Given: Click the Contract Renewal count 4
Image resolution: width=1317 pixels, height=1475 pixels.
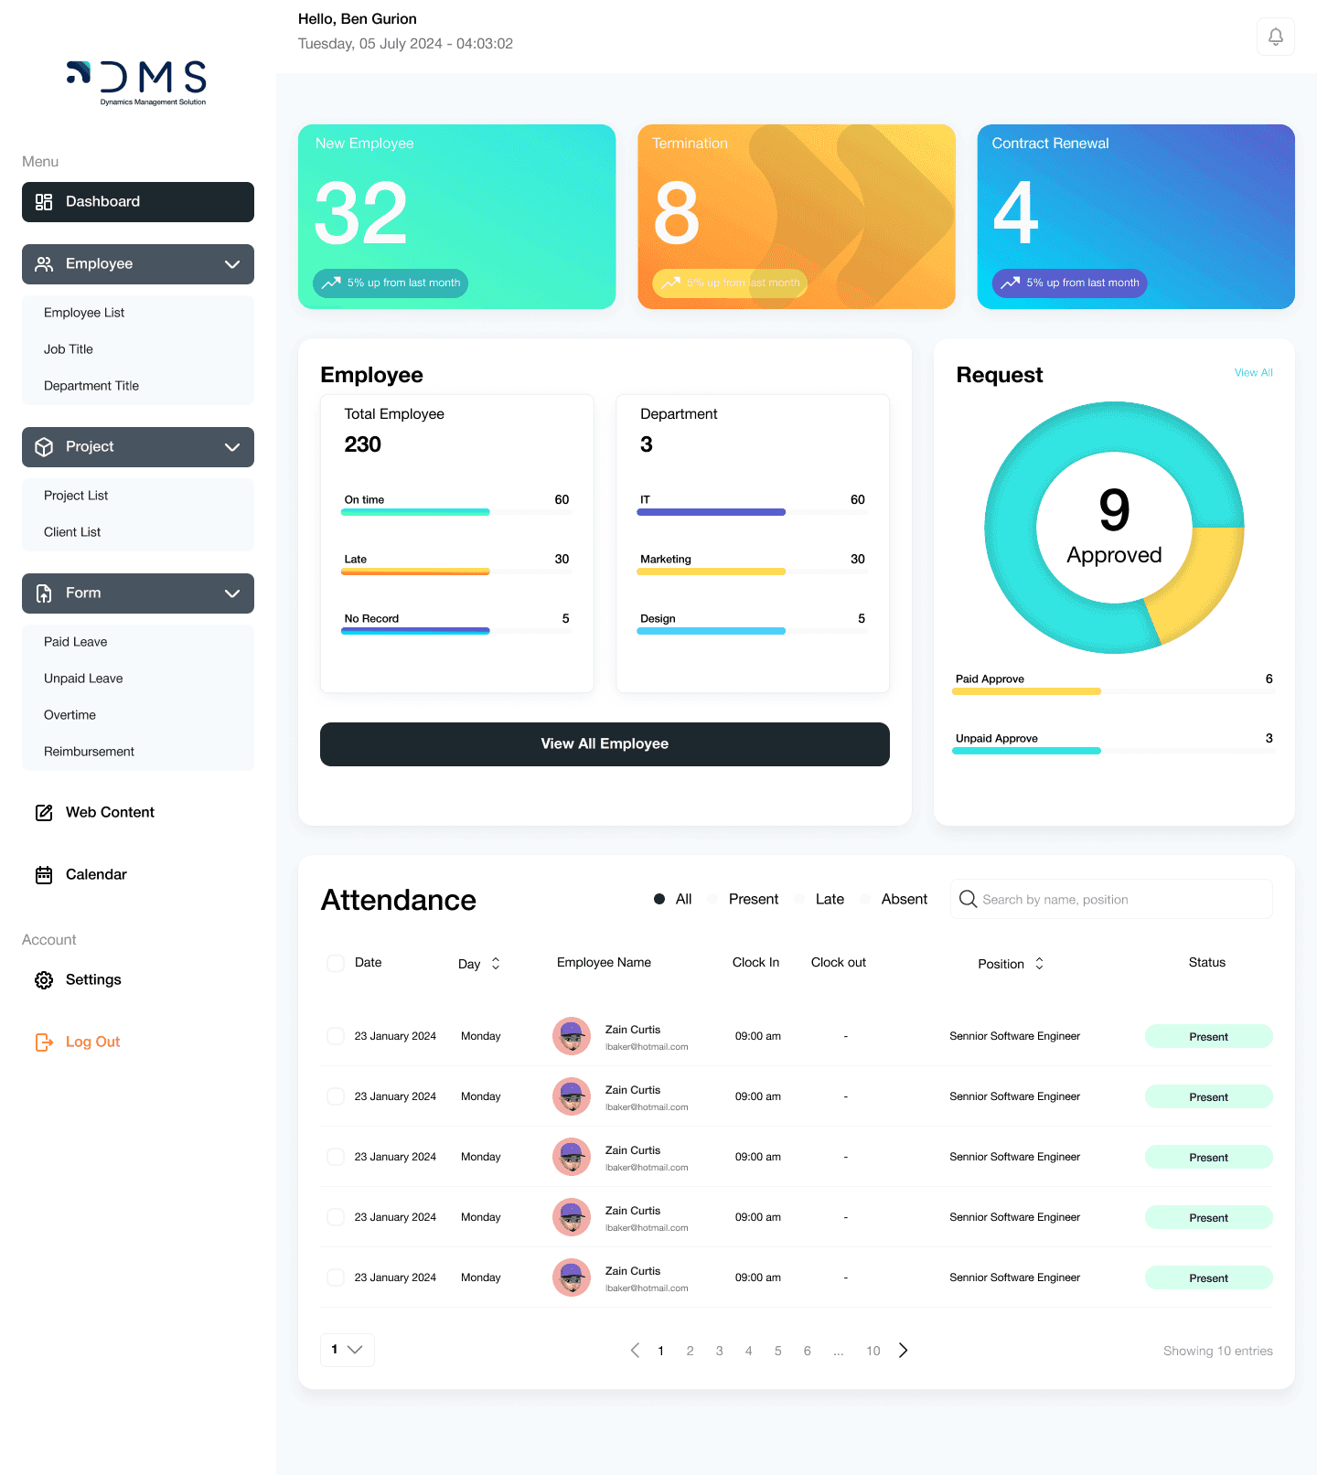Looking at the screenshot, I should [1016, 214].
